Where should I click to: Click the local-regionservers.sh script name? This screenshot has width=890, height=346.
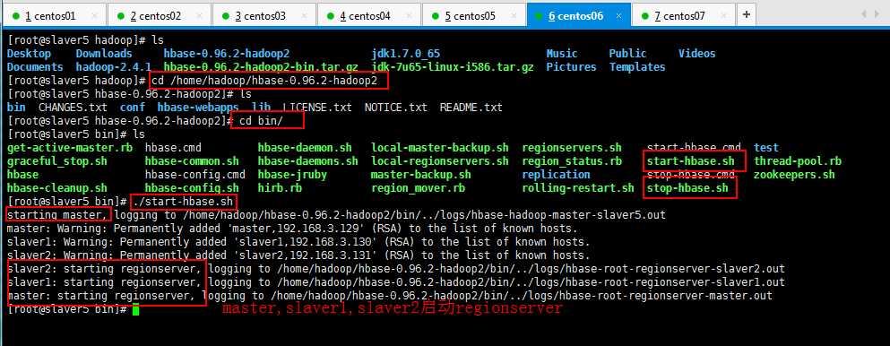coord(440,161)
